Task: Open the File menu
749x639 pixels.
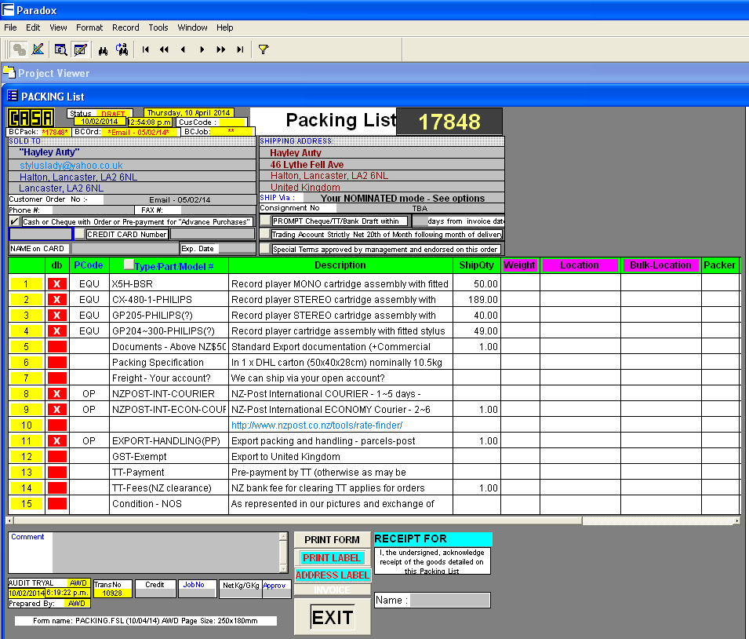Action: tap(10, 27)
